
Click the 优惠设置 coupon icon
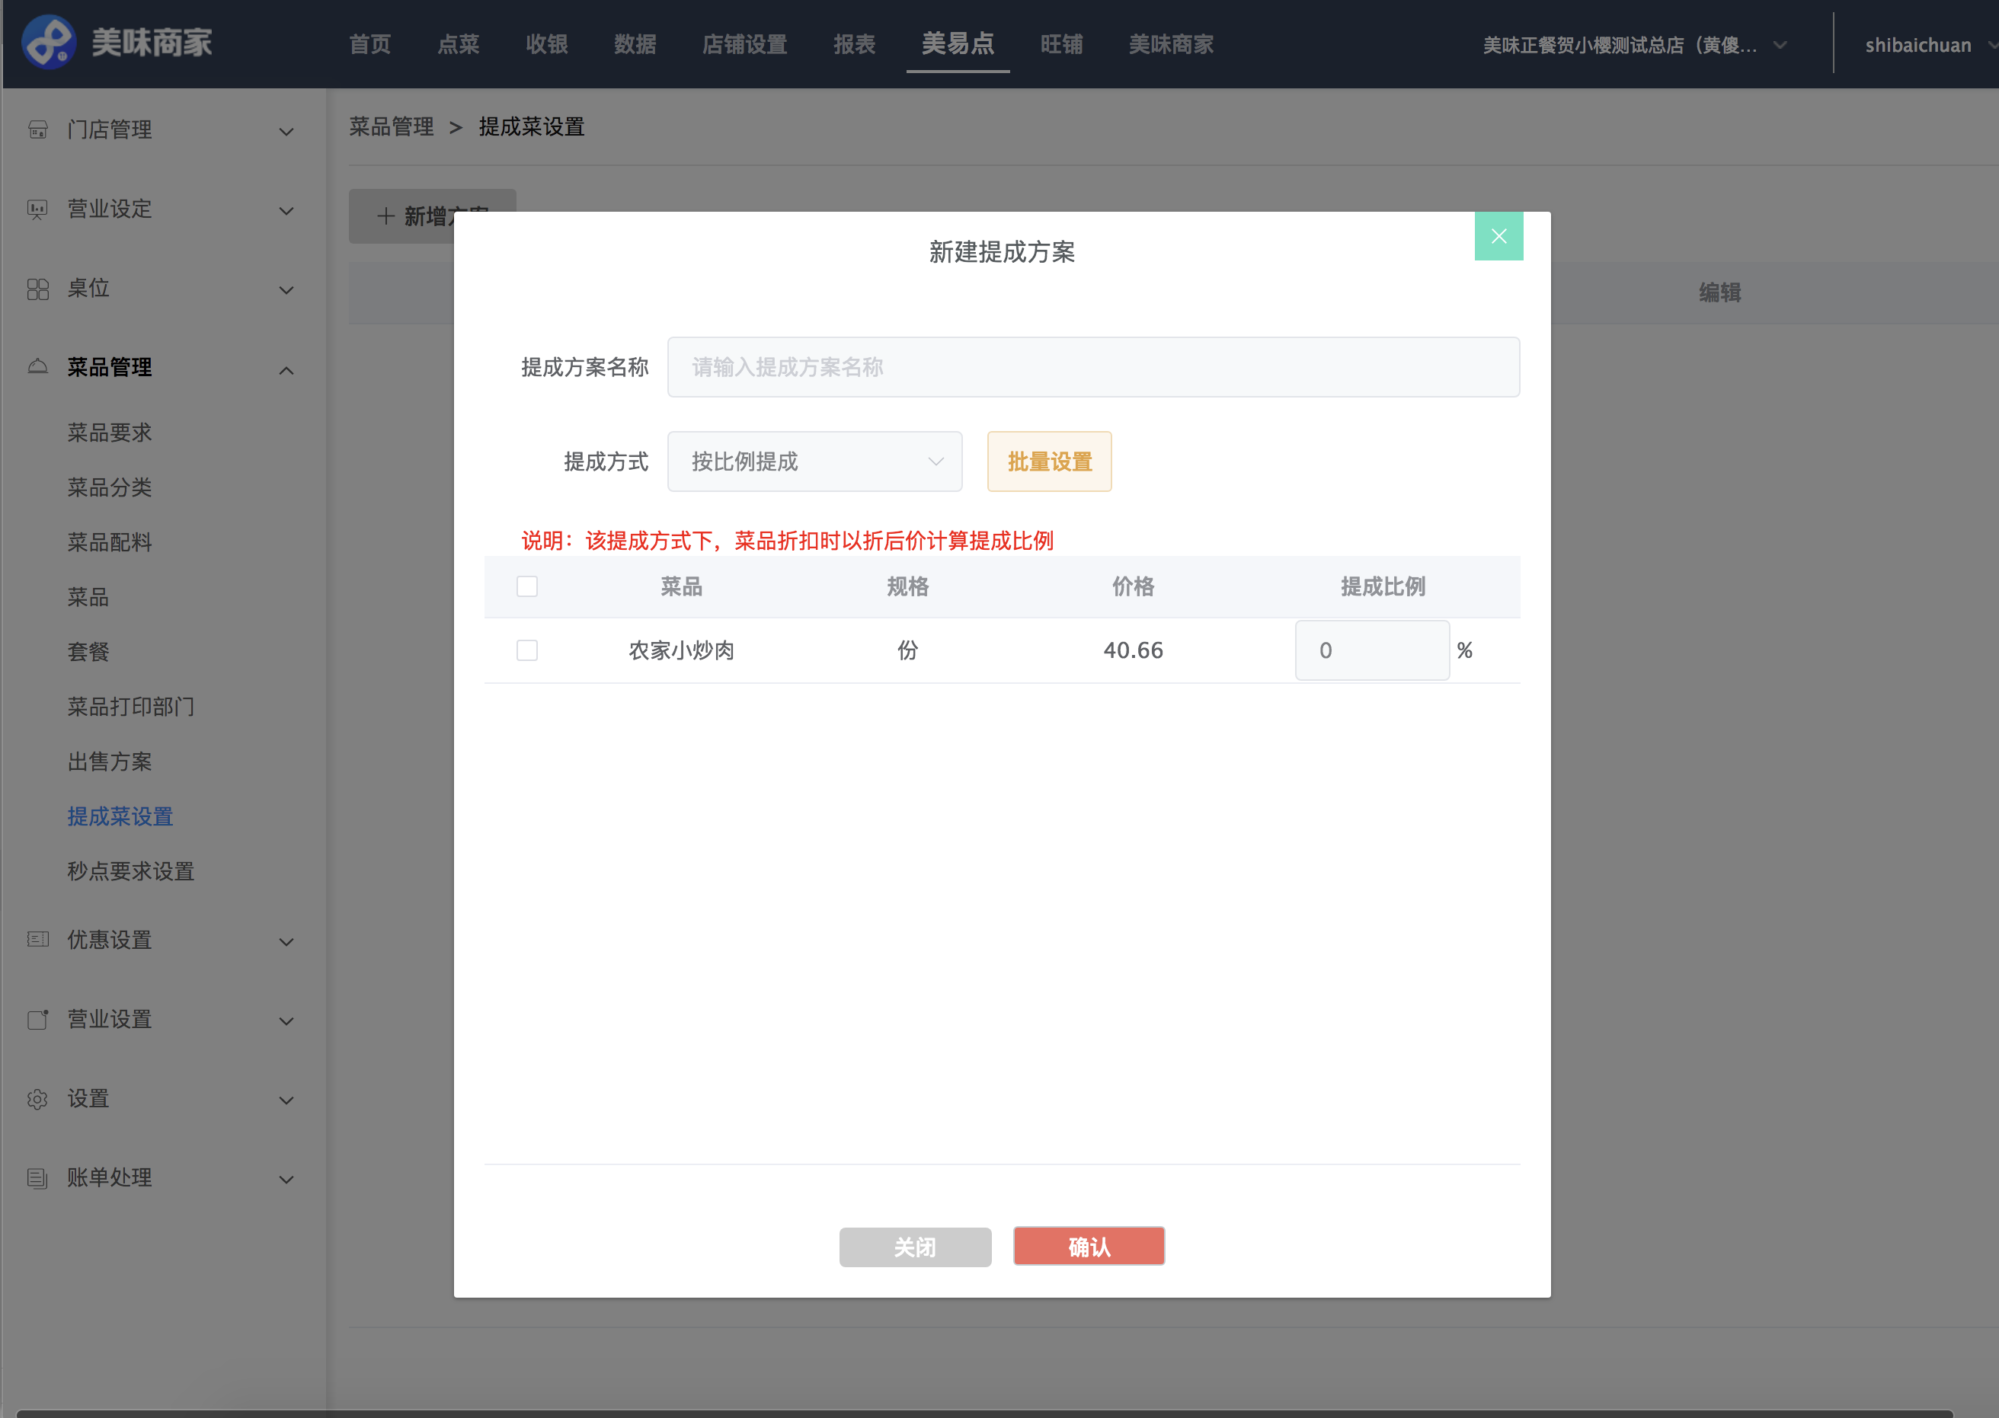37,940
